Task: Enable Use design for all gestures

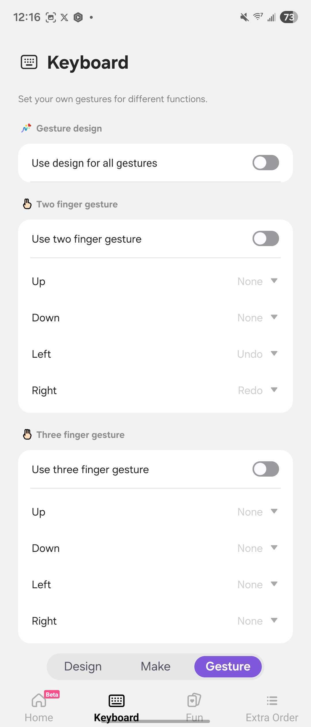Action: click(266, 163)
